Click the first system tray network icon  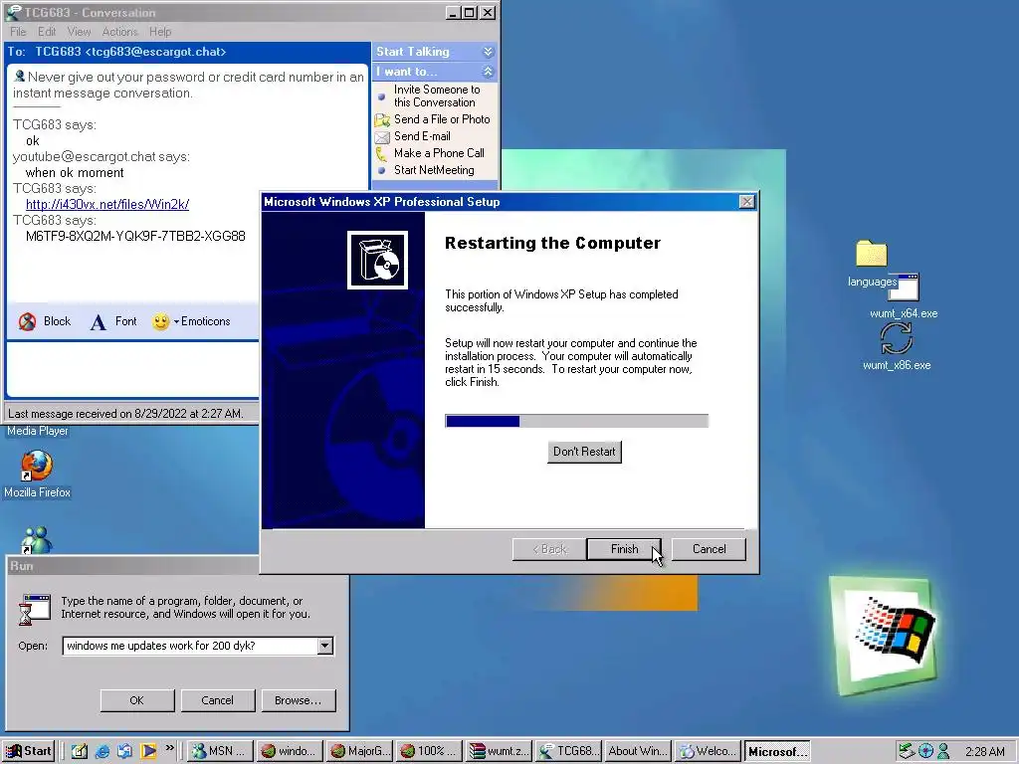click(x=906, y=752)
